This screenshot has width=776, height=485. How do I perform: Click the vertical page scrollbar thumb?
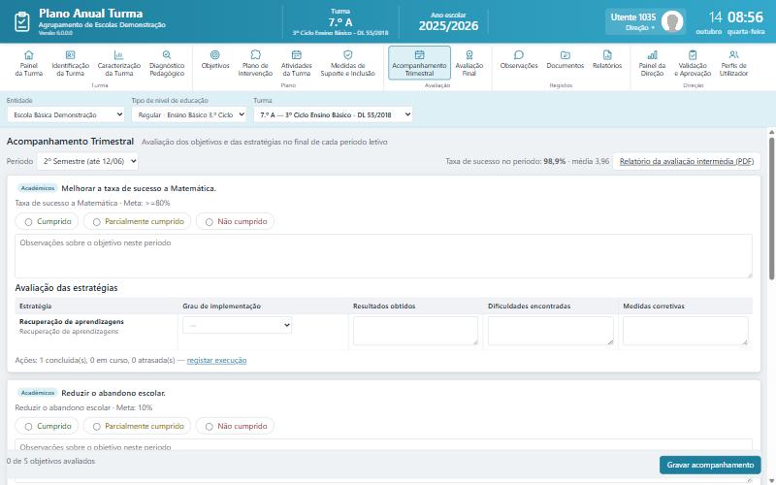(771, 208)
